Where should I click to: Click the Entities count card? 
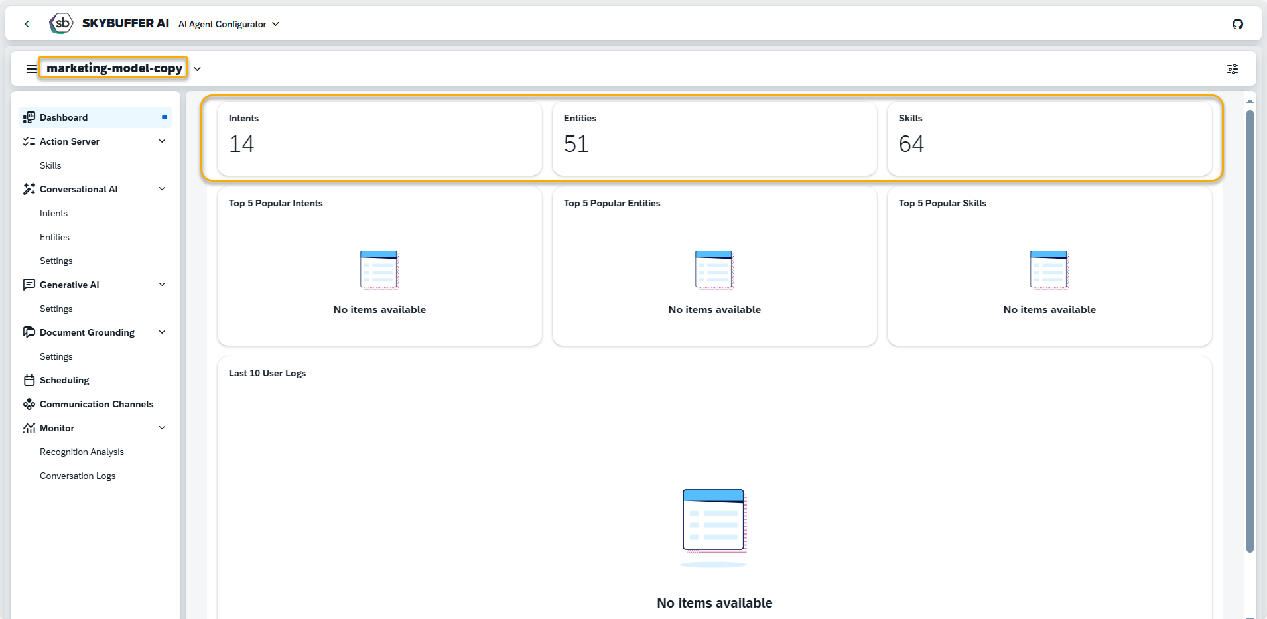click(714, 138)
